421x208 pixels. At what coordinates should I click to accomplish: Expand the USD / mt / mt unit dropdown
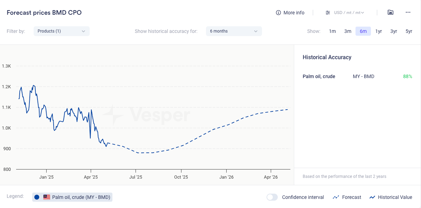[349, 13]
